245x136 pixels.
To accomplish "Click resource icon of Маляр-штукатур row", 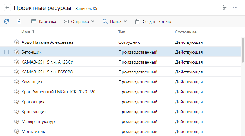I will [x=17, y=121].
